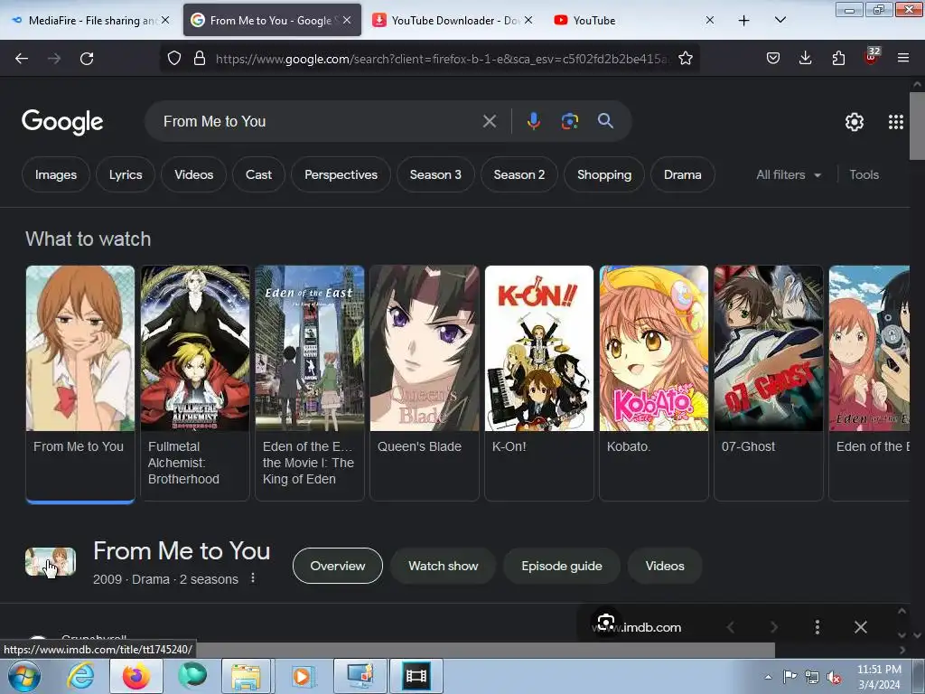Select the Cast filter chip
Image resolution: width=925 pixels, height=694 pixels.
coord(258,174)
